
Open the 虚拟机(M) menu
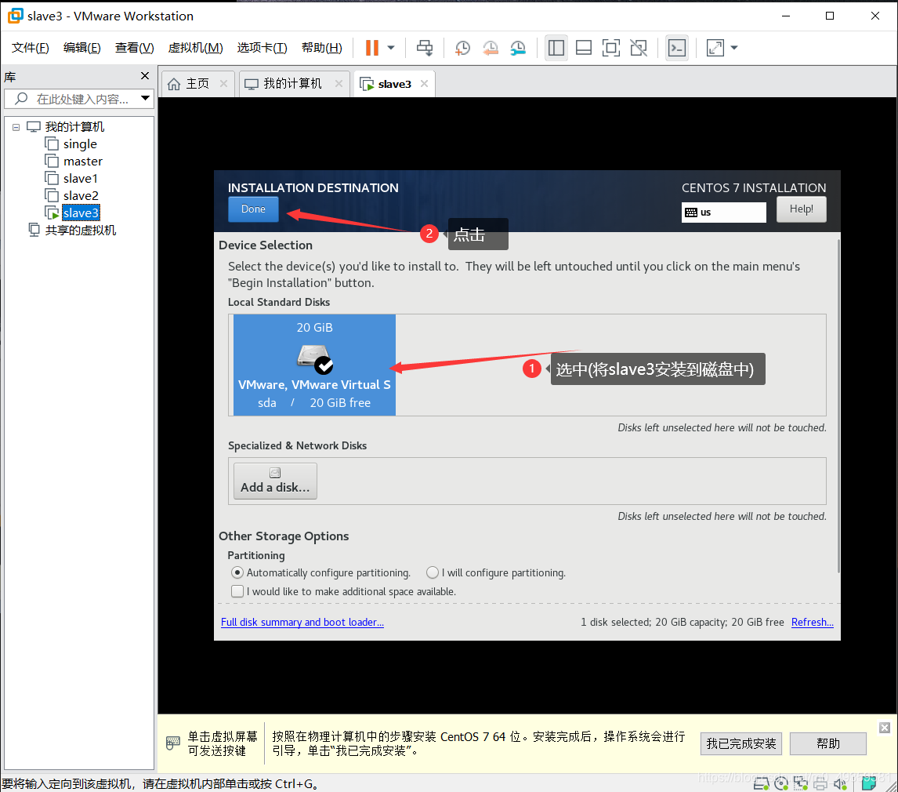pos(195,48)
